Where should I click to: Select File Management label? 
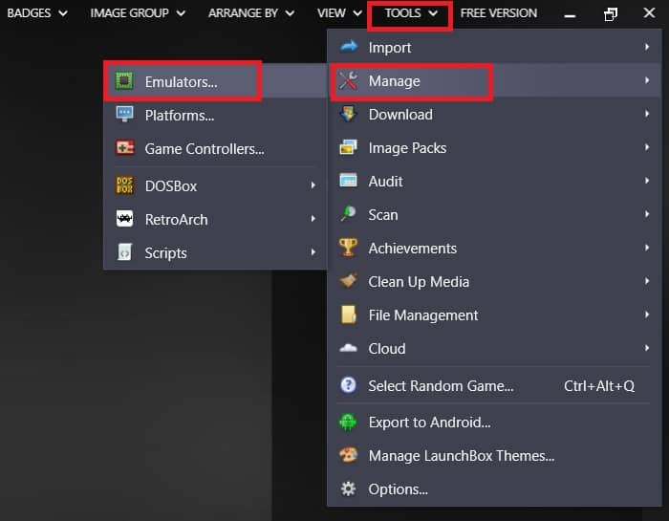coord(423,315)
